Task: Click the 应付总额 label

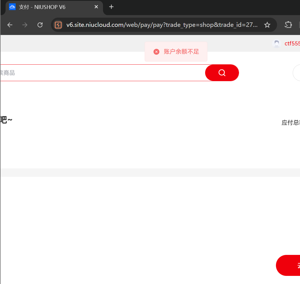Action: point(290,123)
